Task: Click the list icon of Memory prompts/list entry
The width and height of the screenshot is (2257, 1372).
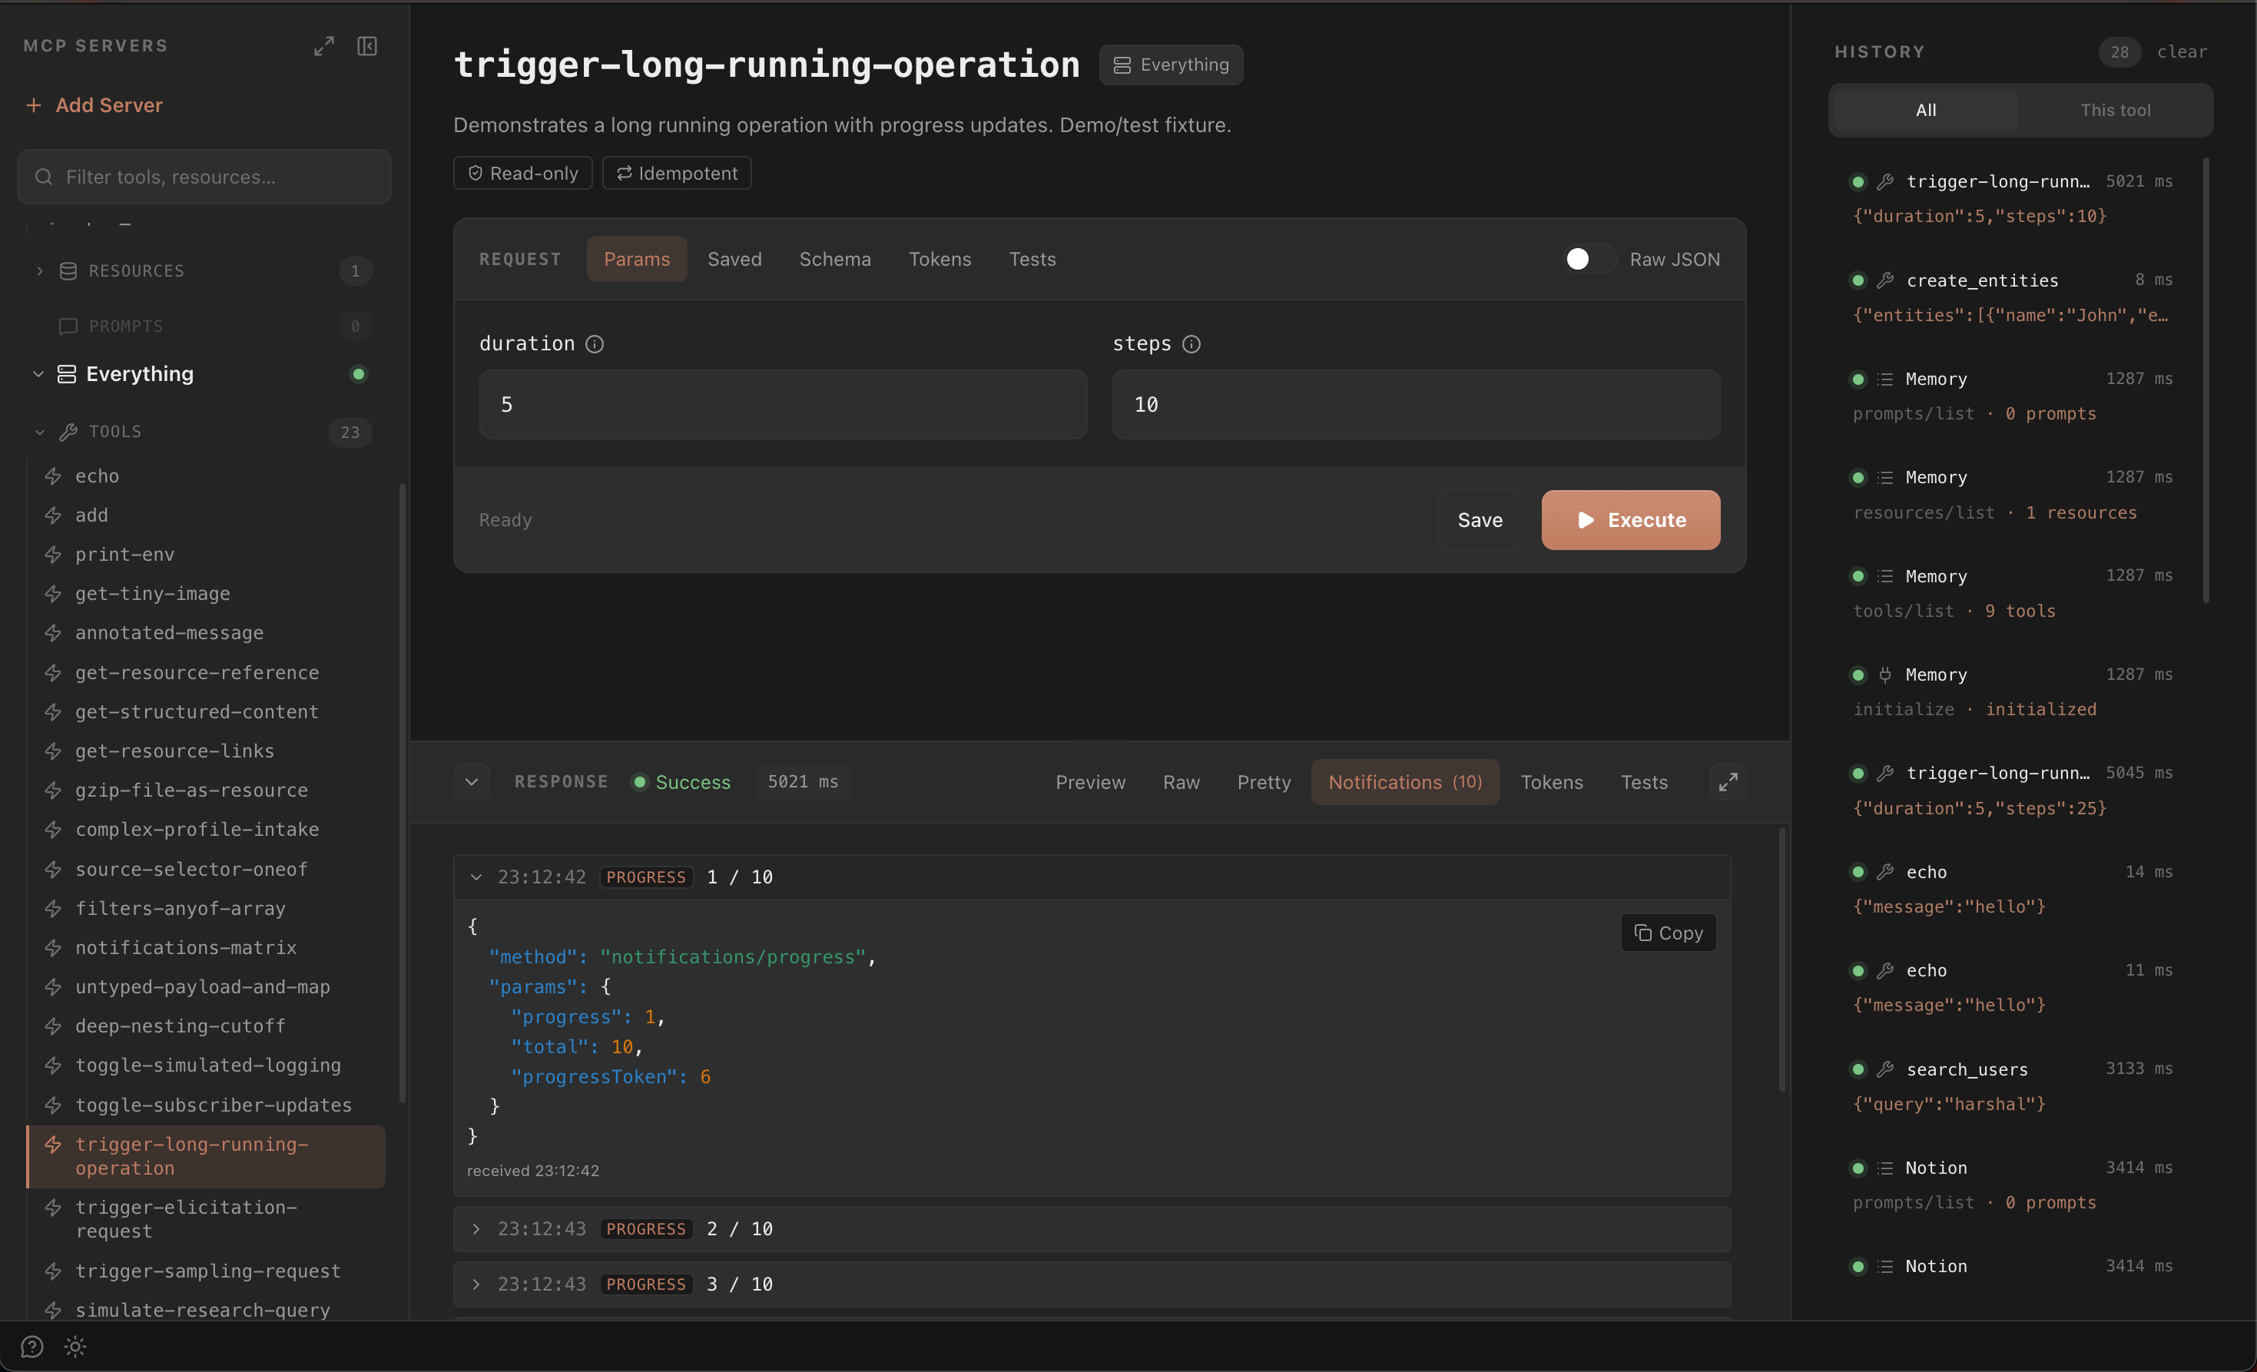Action: point(1885,379)
